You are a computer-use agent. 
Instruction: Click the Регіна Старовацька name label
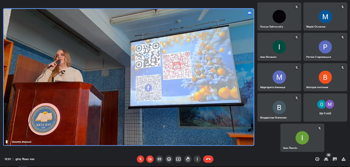click(x=318, y=57)
